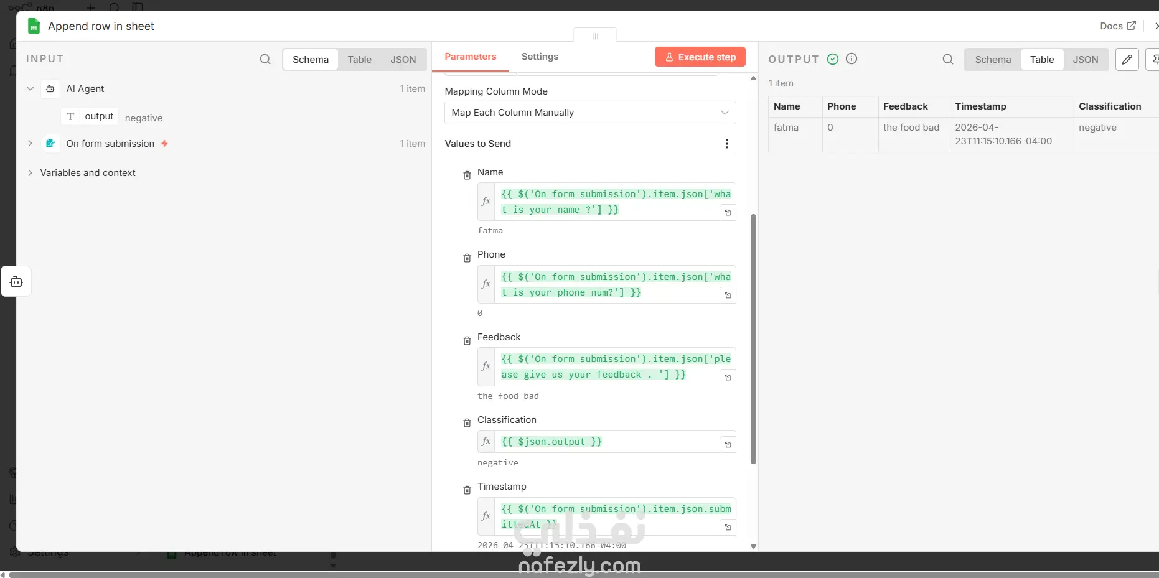Toggle fx mode on Name field
The height and width of the screenshot is (578, 1159).
pyautogui.click(x=486, y=201)
